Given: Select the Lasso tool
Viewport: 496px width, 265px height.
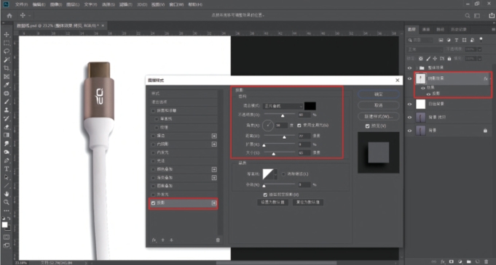Looking at the screenshot, I should (x=7, y=51).
